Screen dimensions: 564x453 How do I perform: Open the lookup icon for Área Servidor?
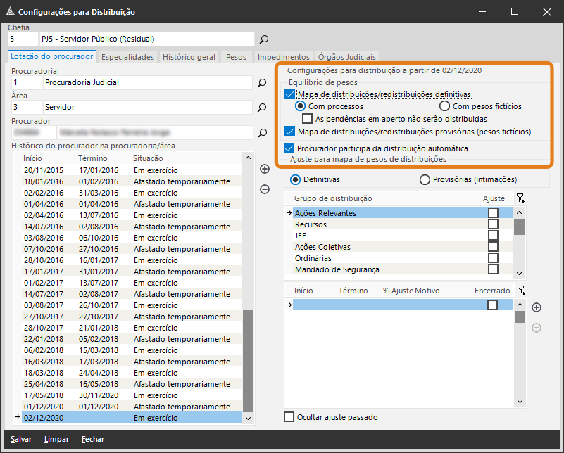[261, 108]
